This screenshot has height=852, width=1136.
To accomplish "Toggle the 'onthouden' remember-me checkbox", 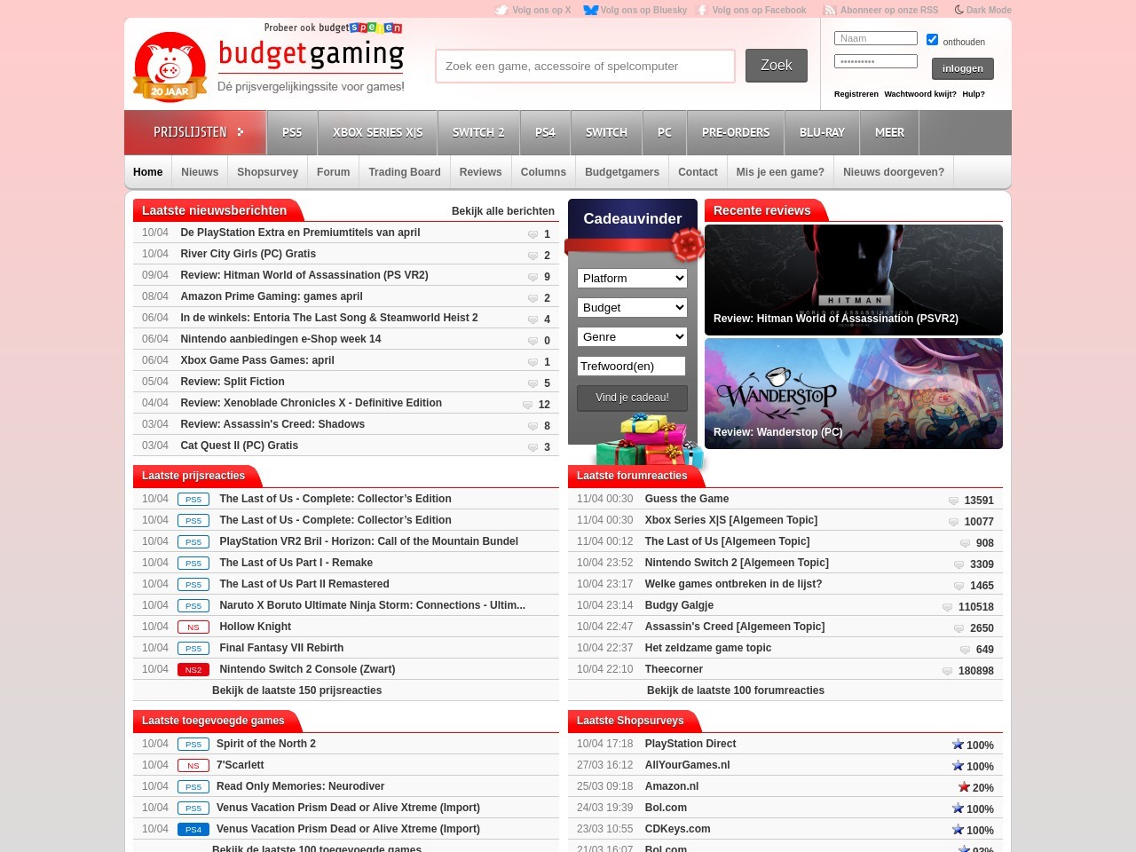I will tap(932, 39).
